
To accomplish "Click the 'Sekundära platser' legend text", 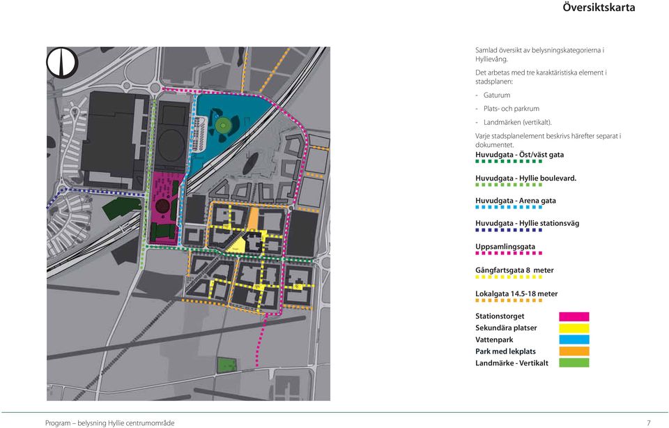I will click(506, 328).
